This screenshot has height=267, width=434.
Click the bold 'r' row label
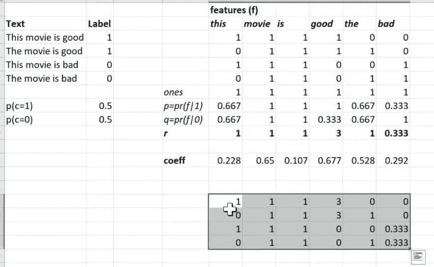click(x=165, y=133)
